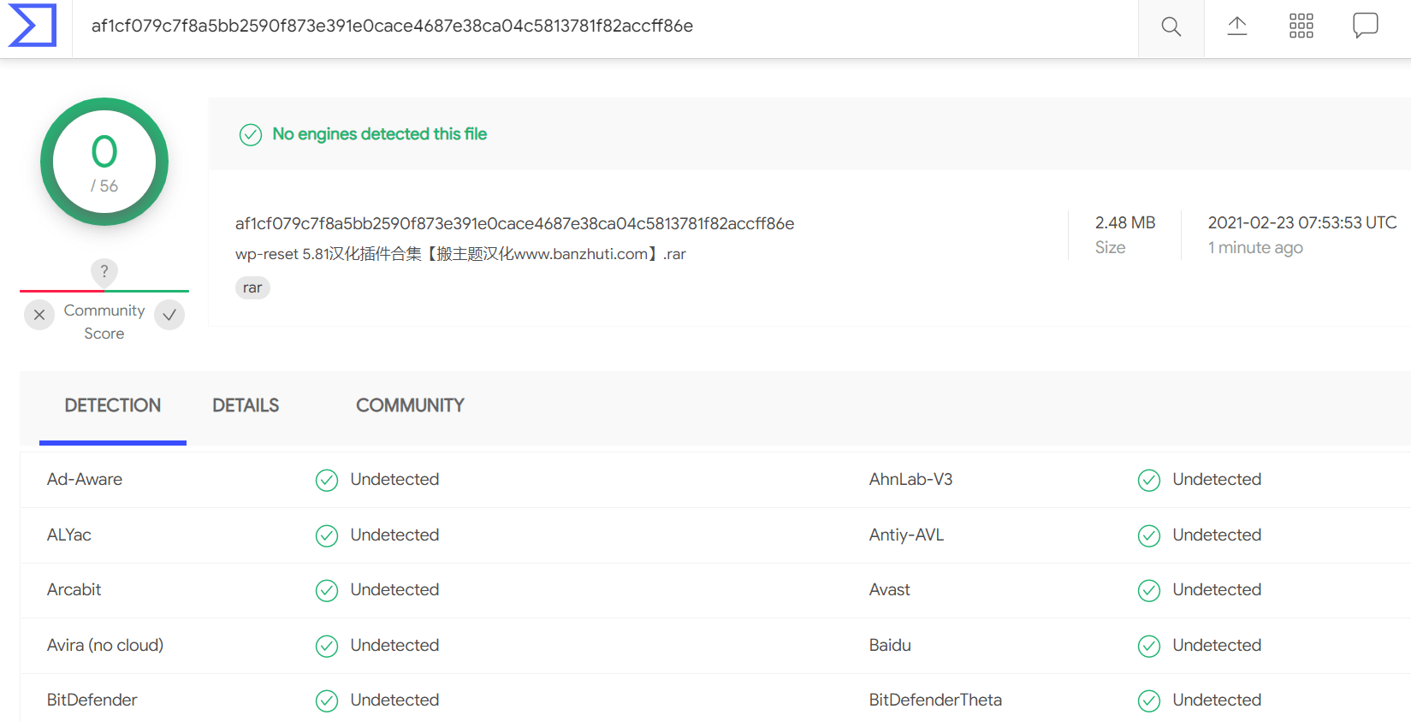
Task: Click the AhnLab-V3 undetected check icon
Action: [x=1149, y=480]
